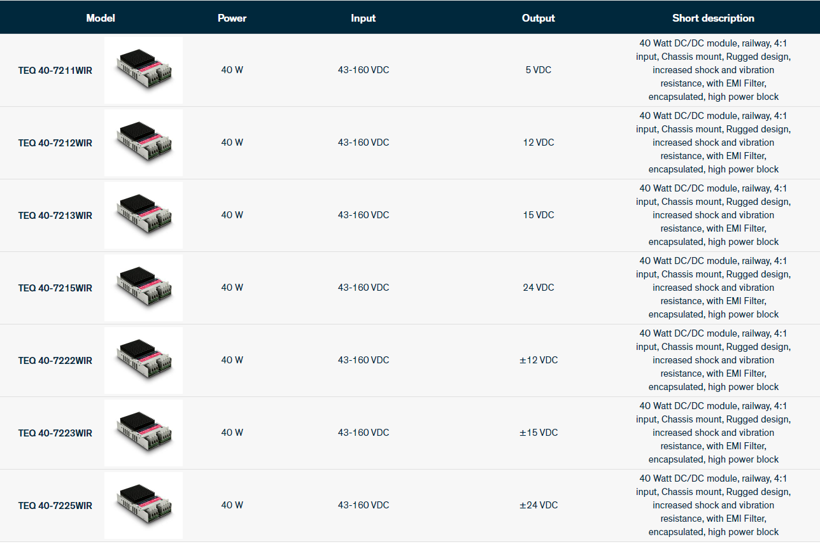Open the TEQ 40-7212WIR model link
The image size is (820, 544).
tap(55, 143)
